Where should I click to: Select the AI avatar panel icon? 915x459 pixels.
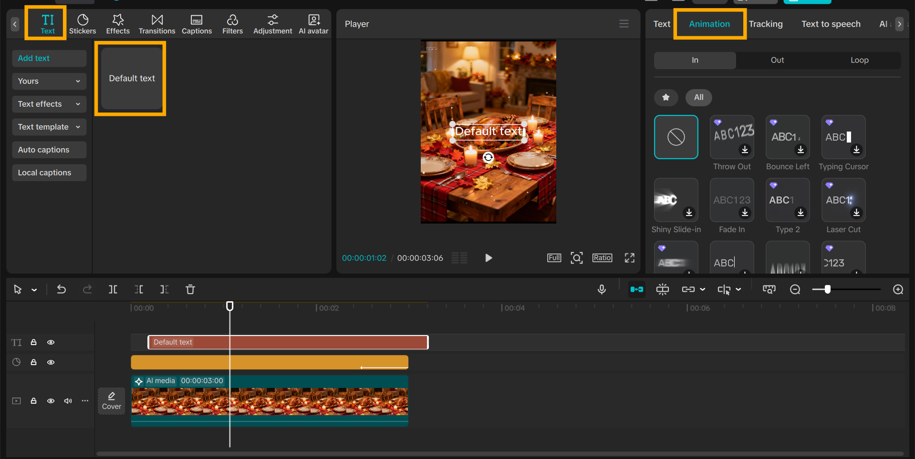pyautogui.click(x=313, y=23)
